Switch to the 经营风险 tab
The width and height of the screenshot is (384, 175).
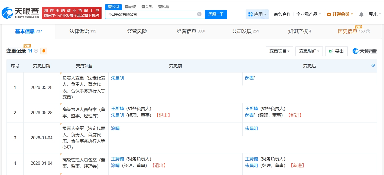pyautogui.click(x=137, y=31)
